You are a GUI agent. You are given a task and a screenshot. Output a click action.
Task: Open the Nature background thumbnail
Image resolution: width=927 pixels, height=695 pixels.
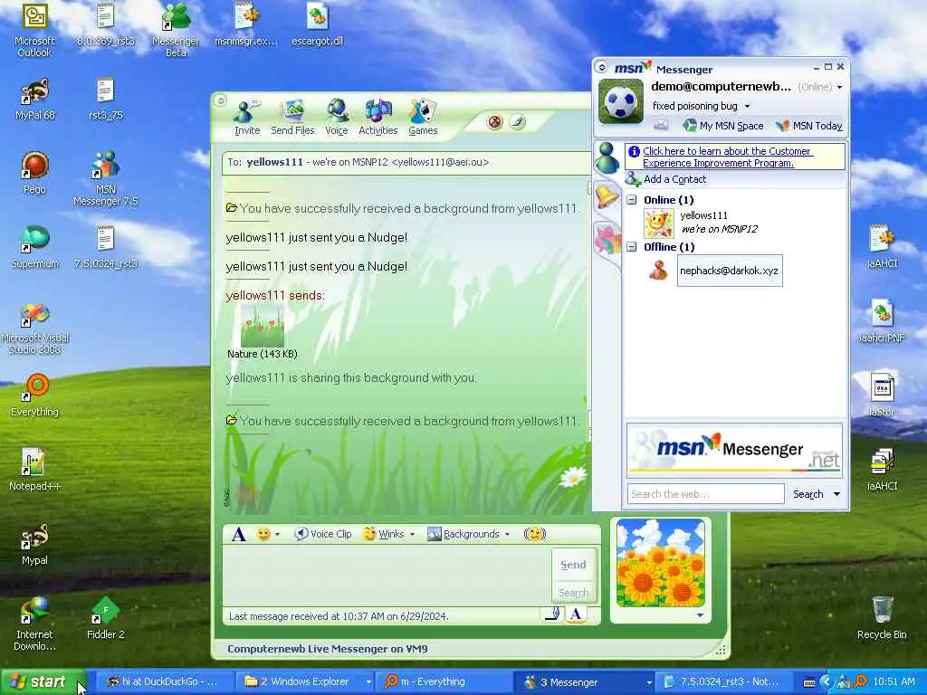click(x=263, y=326)
